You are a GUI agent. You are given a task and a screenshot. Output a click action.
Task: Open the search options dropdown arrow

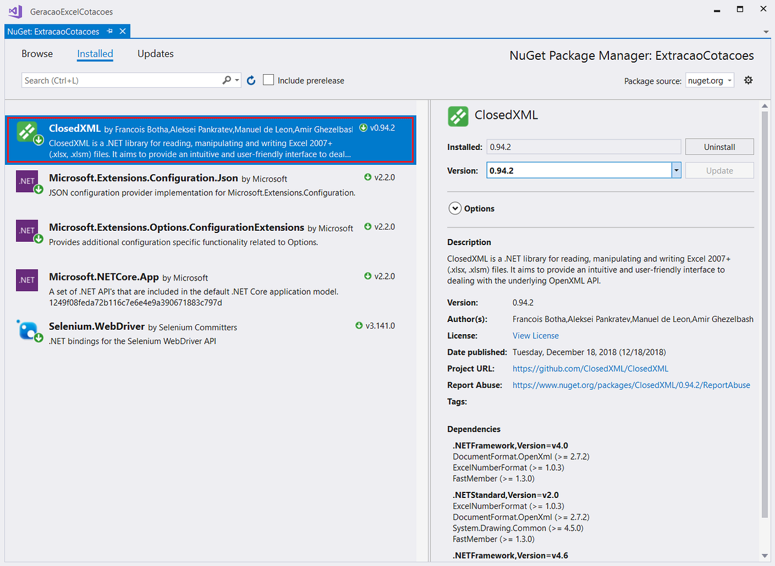tap(237, 81)
